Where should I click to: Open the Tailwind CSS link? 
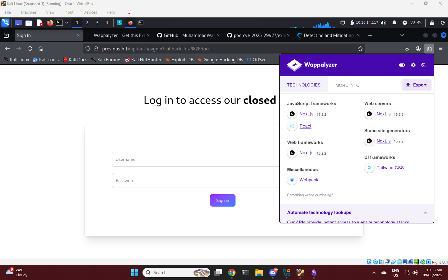coord(390,168)
